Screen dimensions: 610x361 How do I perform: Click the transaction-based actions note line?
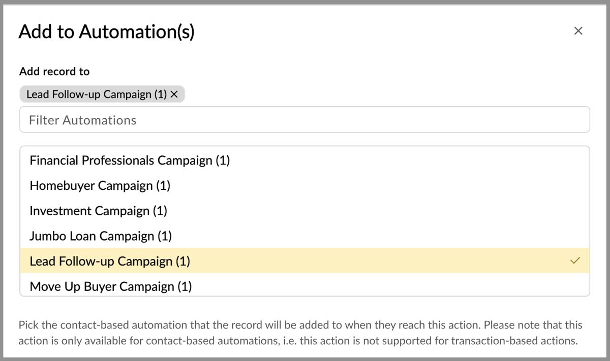point(298,341)
